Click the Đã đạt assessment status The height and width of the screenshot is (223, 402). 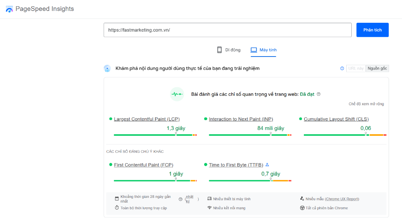pos(307,94)
